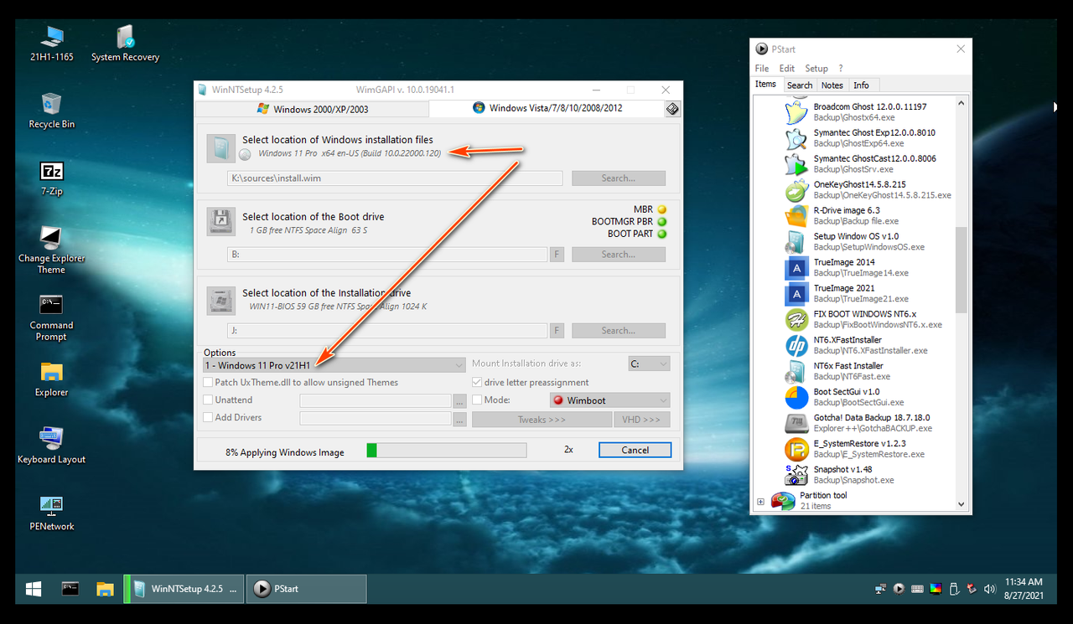The image size is (1073, 624).
Task: Click the Applying Windows Image progress bar
Action: point(447,451)
